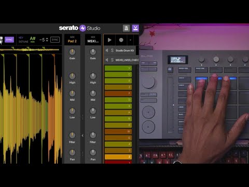Mute the Studio Drum Kit track speaker

[107, 50]
